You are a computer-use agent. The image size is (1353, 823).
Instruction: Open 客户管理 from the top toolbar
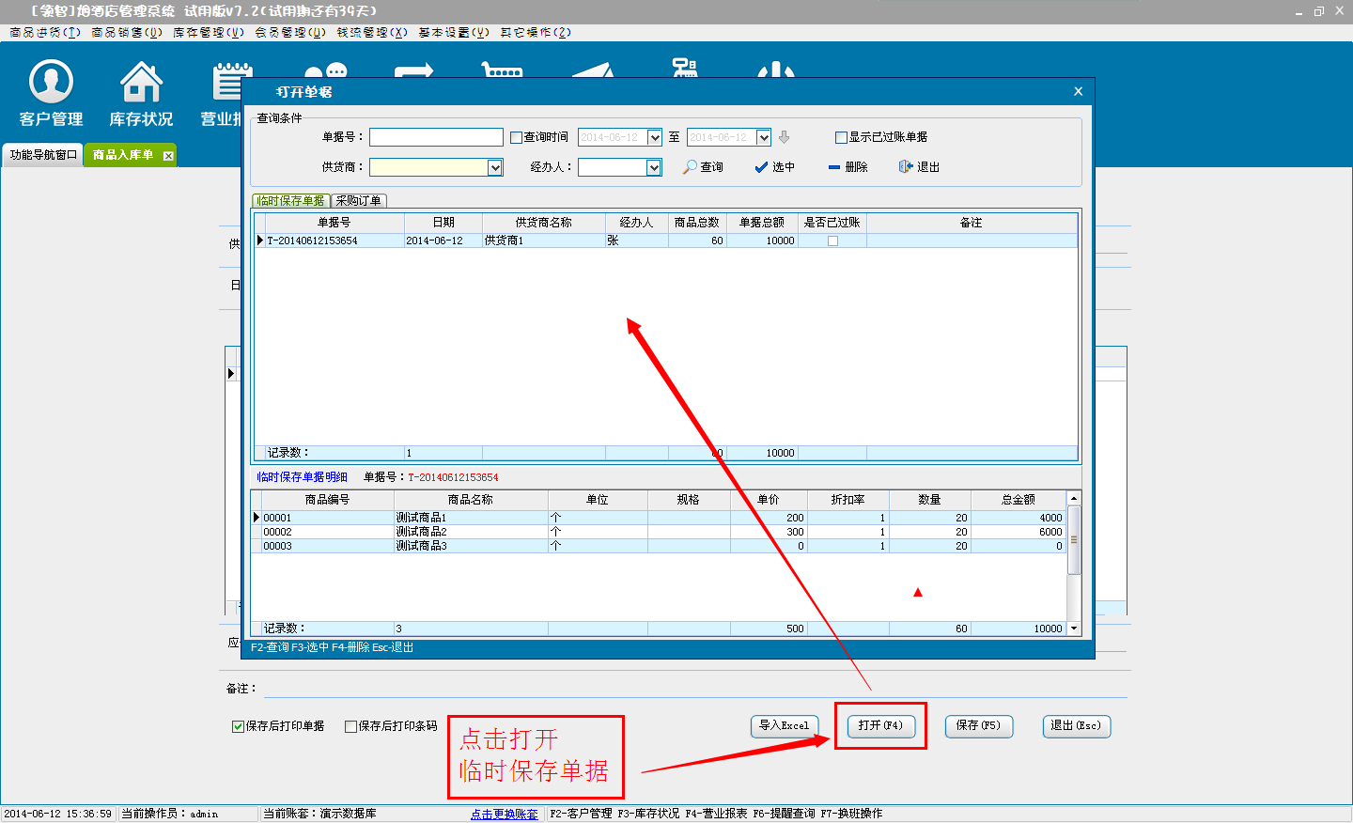pos(52,92)
